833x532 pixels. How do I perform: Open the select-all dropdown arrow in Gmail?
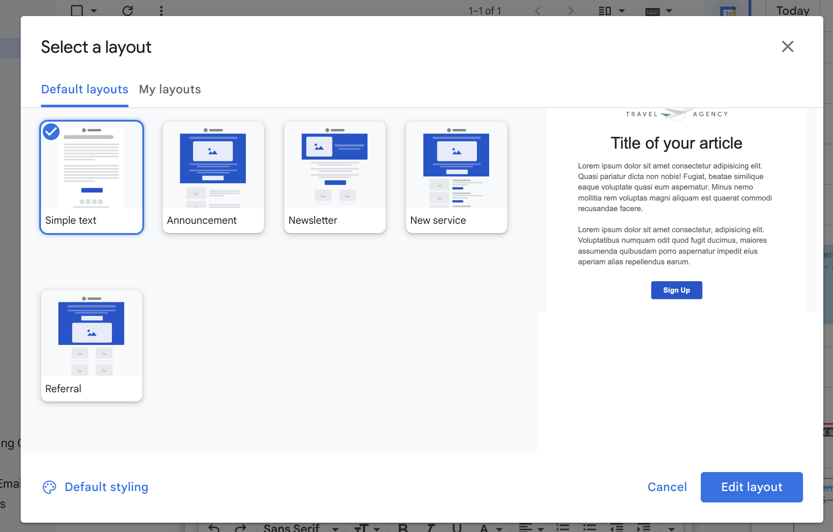(94, 11)
